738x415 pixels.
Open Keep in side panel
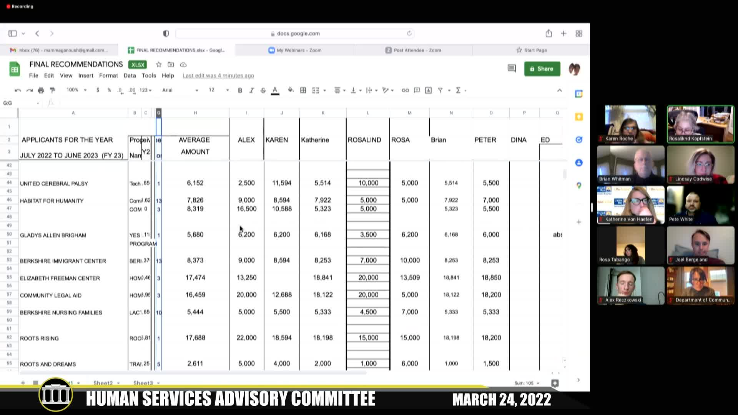578,117
